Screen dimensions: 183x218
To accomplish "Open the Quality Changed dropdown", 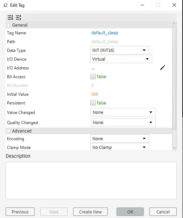I will click(x=123, y=122).
